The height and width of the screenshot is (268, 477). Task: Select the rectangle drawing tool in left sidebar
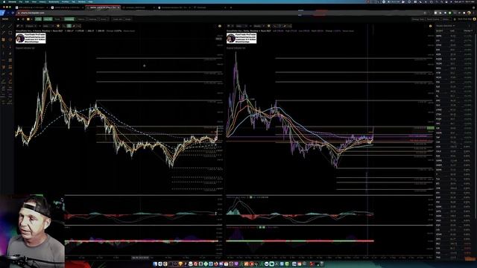point(10,33)
